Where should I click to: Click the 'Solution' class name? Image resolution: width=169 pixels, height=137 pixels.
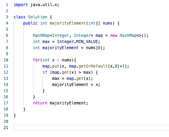(38, 17)
